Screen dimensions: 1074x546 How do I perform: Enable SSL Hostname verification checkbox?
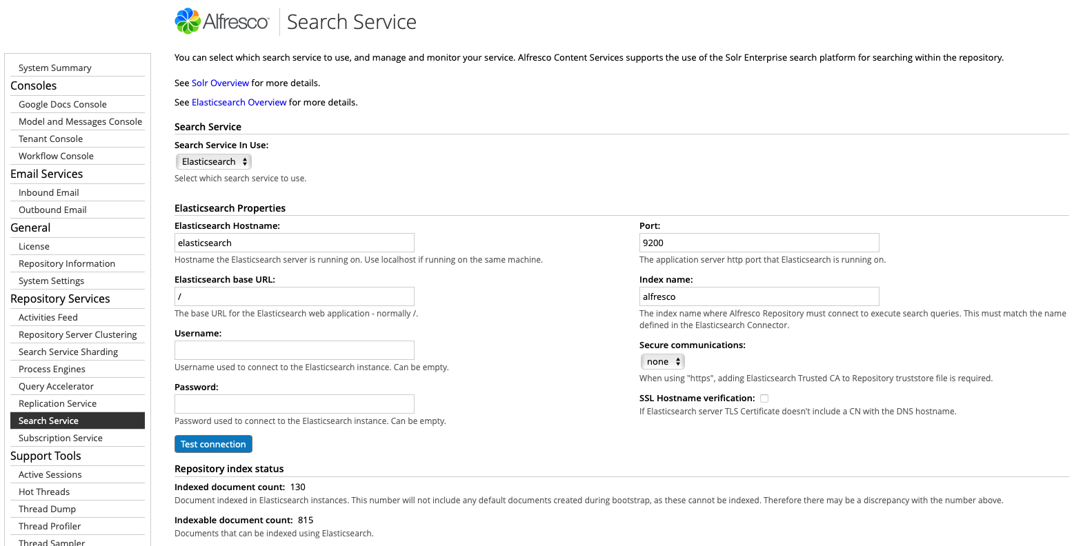[x=764, y=398]
